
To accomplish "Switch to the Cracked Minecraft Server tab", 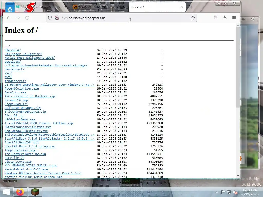I will pyautogui.click(x=41, y=7).
